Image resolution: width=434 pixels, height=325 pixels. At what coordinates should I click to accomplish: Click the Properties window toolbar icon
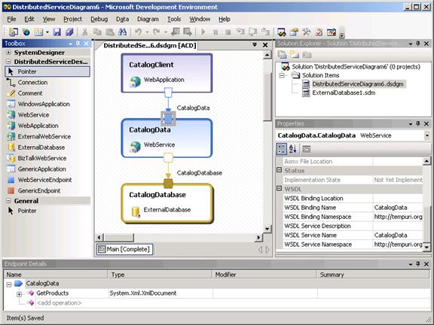[294, 32]
